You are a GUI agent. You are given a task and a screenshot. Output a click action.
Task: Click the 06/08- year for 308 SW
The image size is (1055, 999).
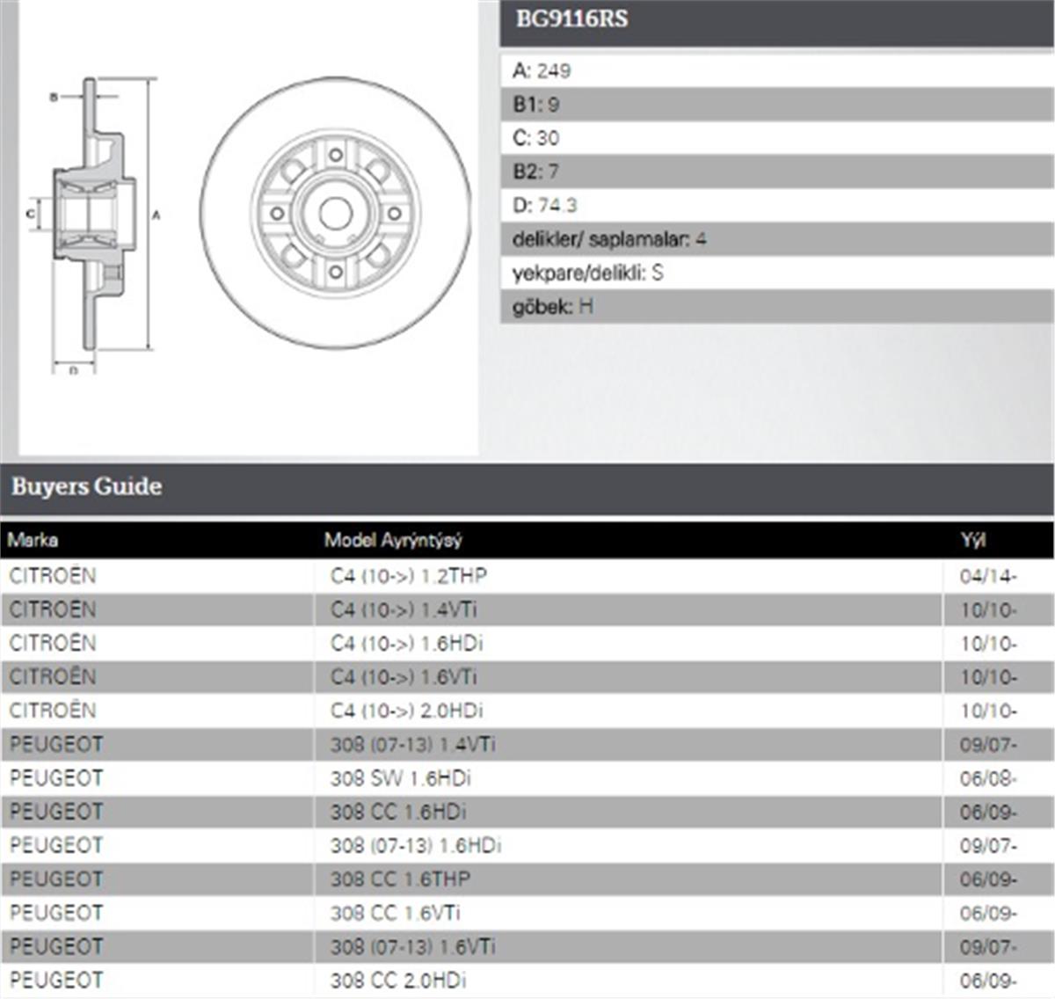point(988,778)
